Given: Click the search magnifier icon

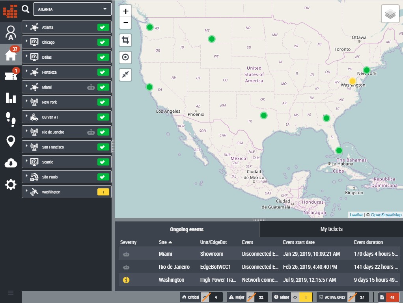Looking at the screenshot, I should 26,9.
